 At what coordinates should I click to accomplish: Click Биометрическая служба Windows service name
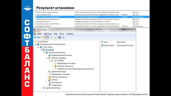[x=48, y=24]
